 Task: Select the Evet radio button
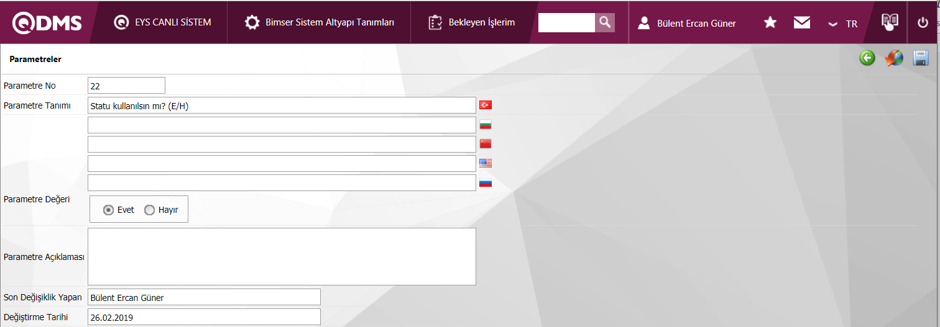pyautogui.click(x=109, y=210)
